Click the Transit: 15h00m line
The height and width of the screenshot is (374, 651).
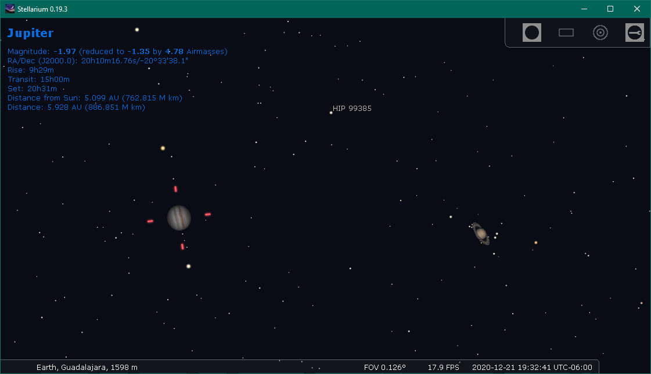(38, 80)
